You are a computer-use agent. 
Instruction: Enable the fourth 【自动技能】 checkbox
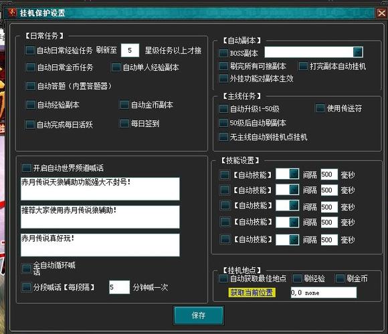point(225,222)
